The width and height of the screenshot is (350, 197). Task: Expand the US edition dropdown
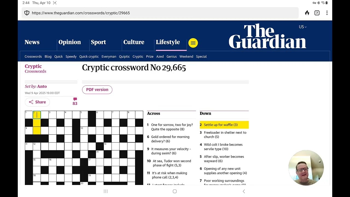click(x=302, y=27)
